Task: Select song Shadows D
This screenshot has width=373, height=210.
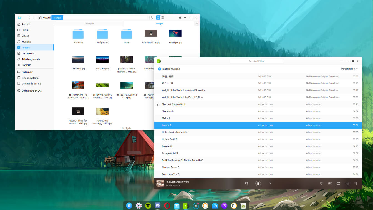Action: point(258,111)
